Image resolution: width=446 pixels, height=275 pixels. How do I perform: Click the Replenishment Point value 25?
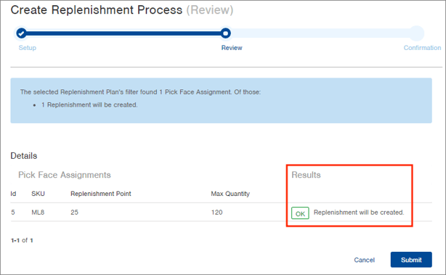(75, 212)
